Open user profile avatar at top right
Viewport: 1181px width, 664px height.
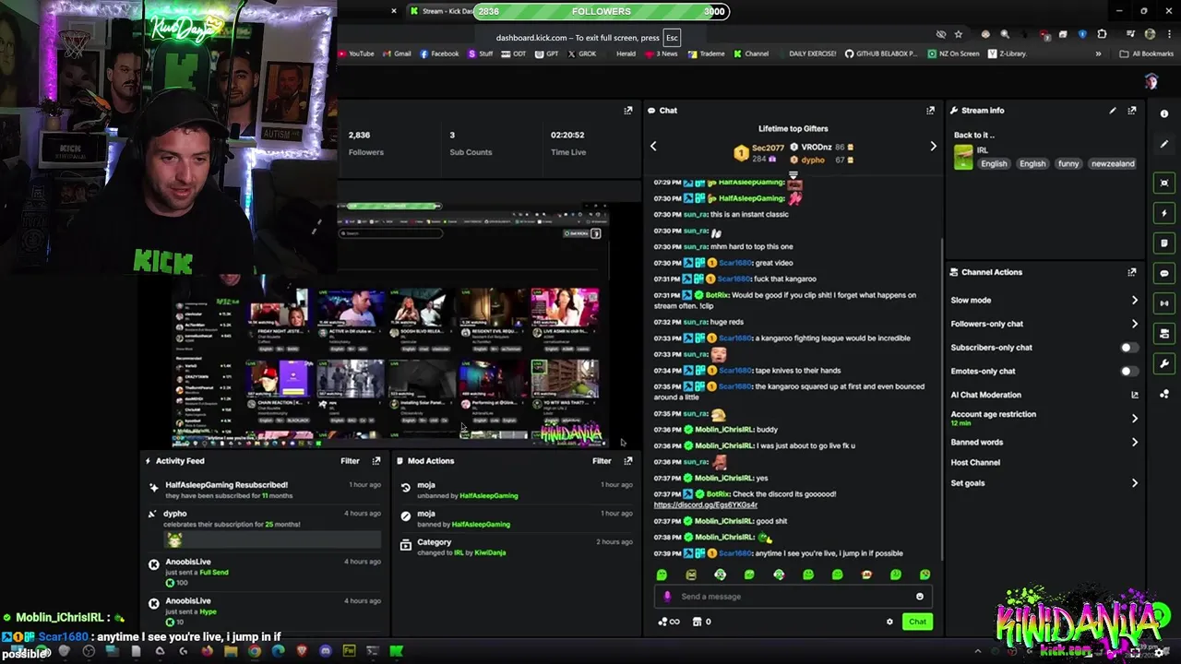tap(1151, 82)
